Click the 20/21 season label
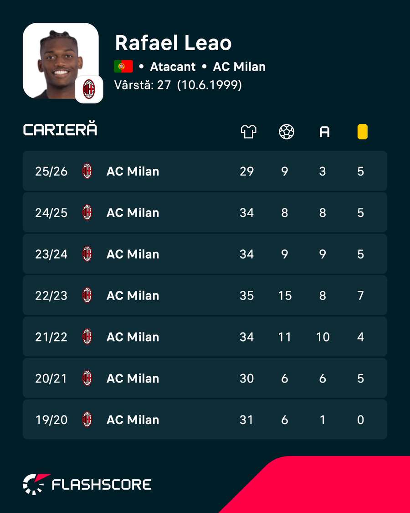The image size is (410, 513). click(51, 378)
